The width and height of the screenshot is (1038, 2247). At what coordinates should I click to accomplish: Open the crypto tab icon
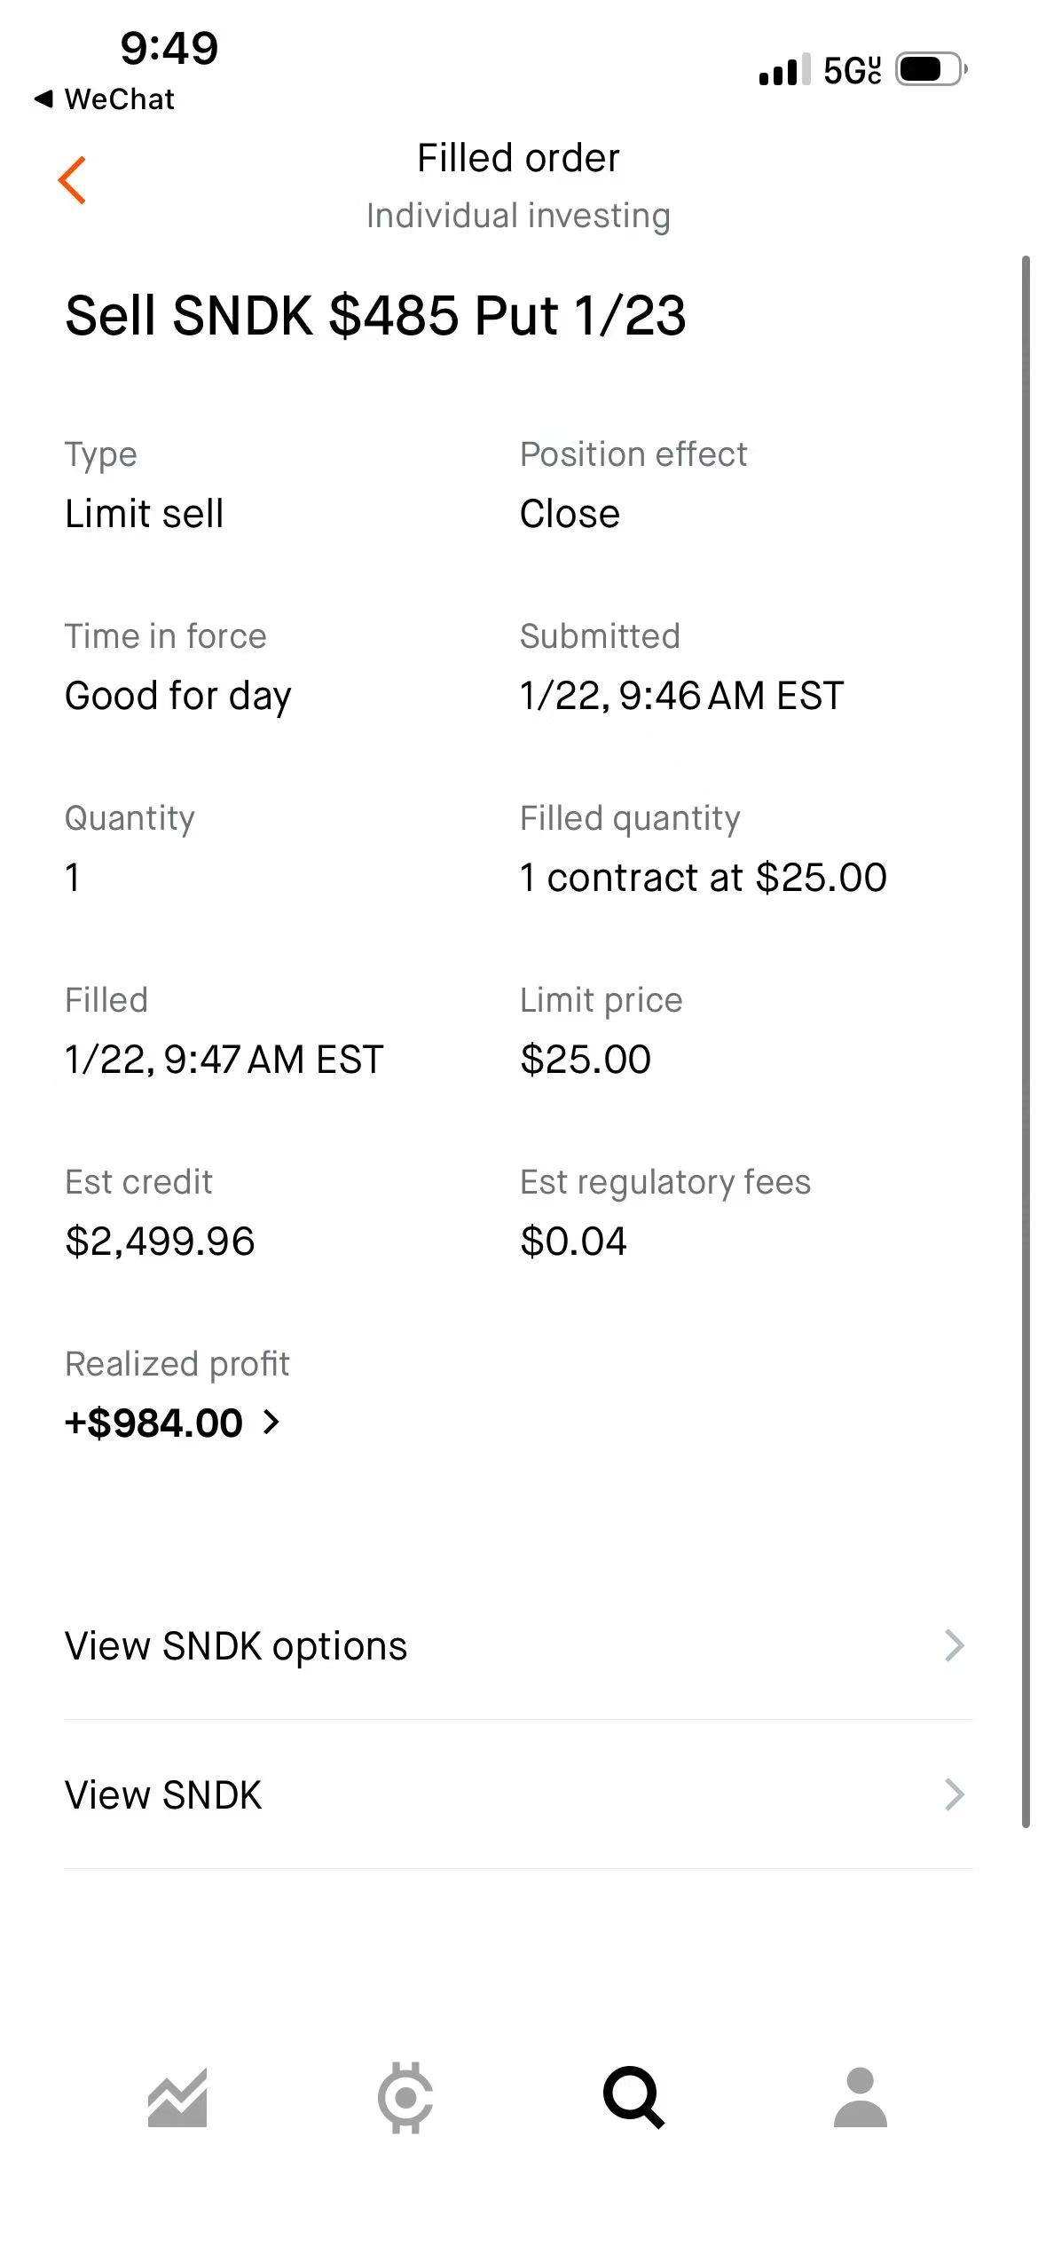coord(405,2098)
